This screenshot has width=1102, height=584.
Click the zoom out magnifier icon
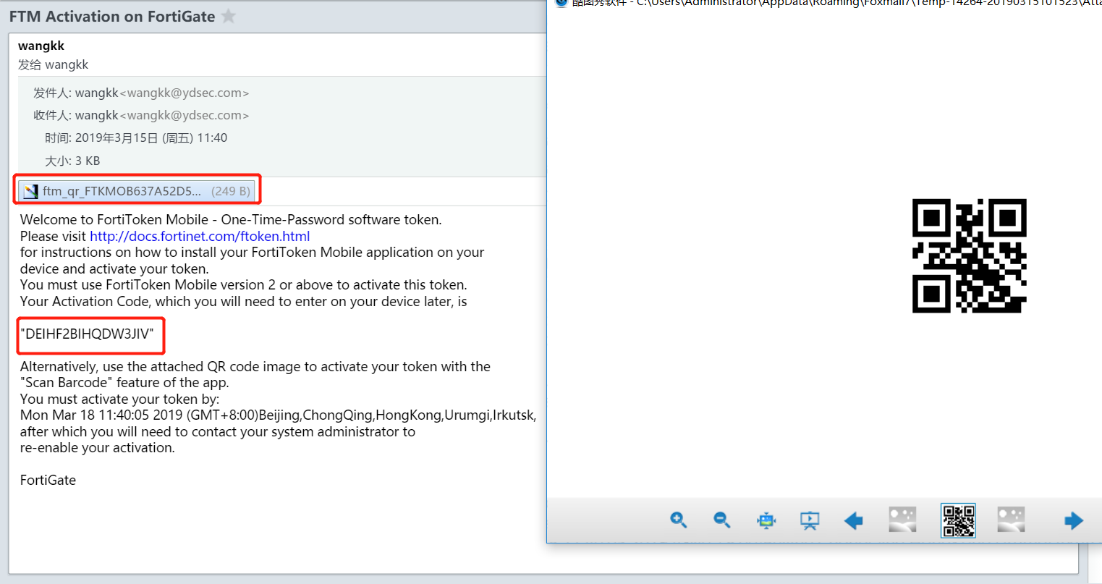[721, 520]
